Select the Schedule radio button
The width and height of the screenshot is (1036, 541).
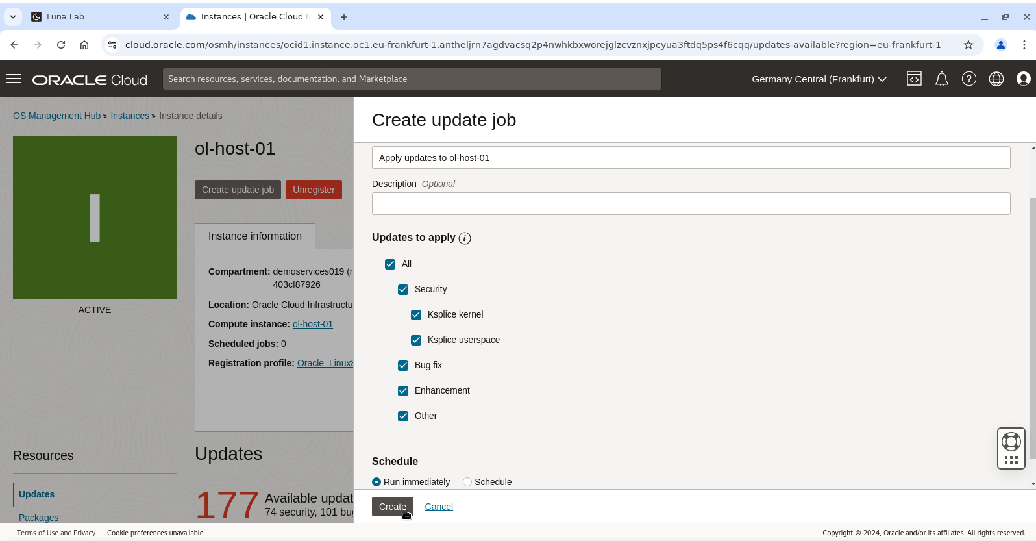(x=467, y=482)
